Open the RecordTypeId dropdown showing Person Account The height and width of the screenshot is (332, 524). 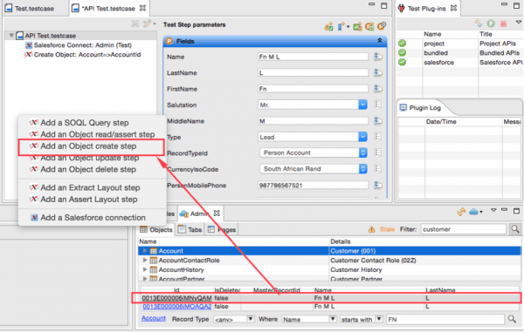click(x=363, y=152)
